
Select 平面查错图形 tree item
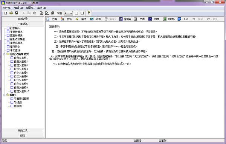tap(21, 99)
